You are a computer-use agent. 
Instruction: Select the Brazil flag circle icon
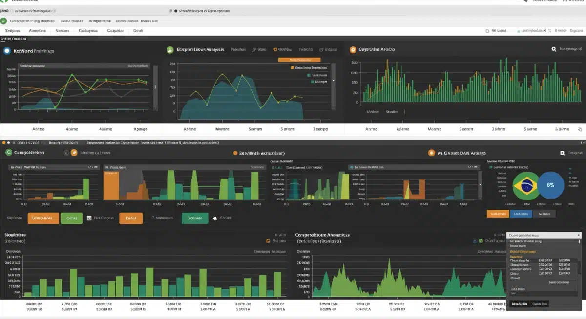click(x=526, y=186)
